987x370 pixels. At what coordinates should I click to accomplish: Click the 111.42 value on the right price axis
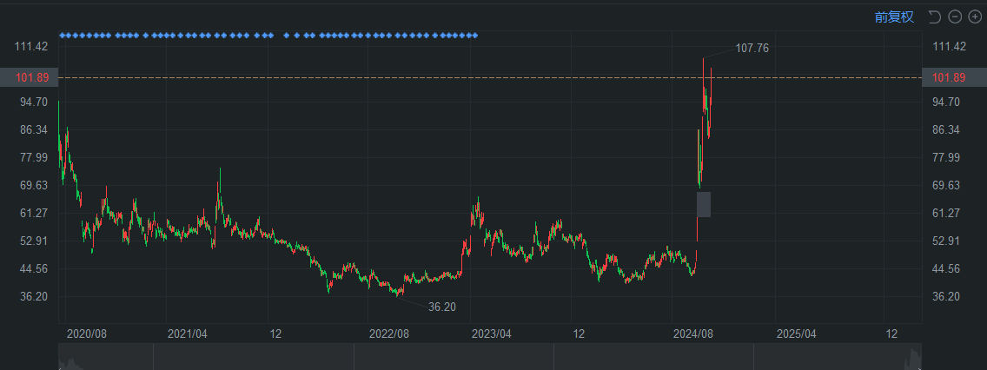click(x=948, y=46)
